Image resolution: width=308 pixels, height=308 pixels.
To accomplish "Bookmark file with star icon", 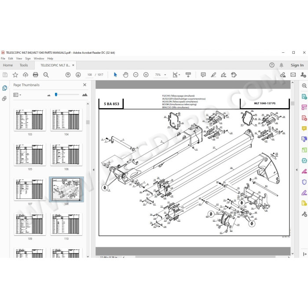I will click(x=15, y=75).
